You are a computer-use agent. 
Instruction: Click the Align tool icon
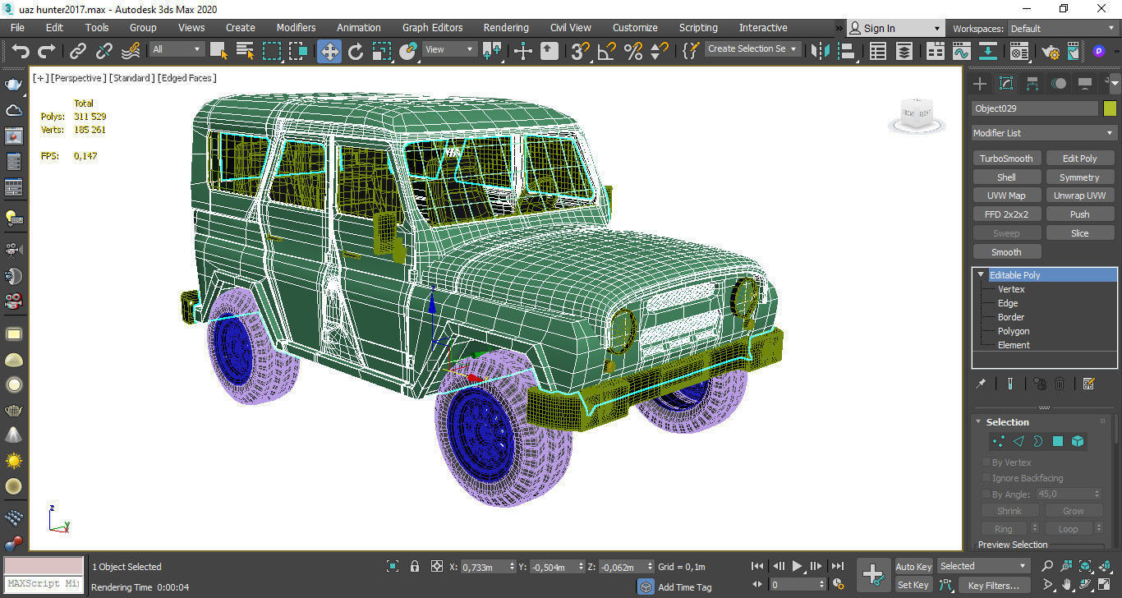[x=846, y=51]
